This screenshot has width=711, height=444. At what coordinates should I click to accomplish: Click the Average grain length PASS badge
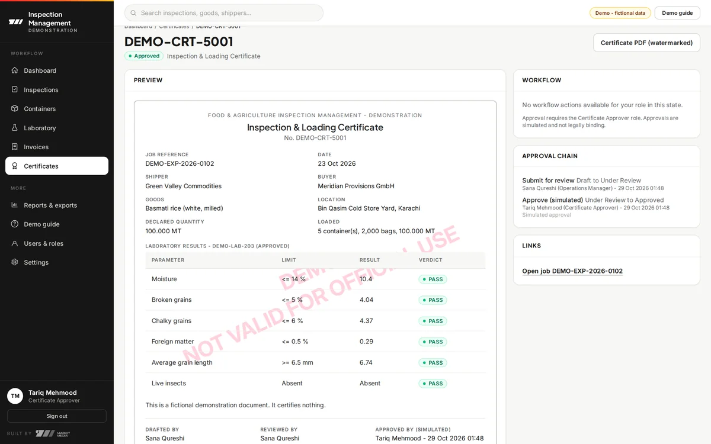(432, 363)
